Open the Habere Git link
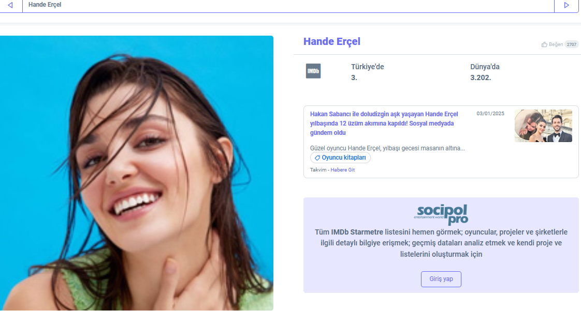The height and width of the screenshot is (311, 581). (x=343, y=170)
